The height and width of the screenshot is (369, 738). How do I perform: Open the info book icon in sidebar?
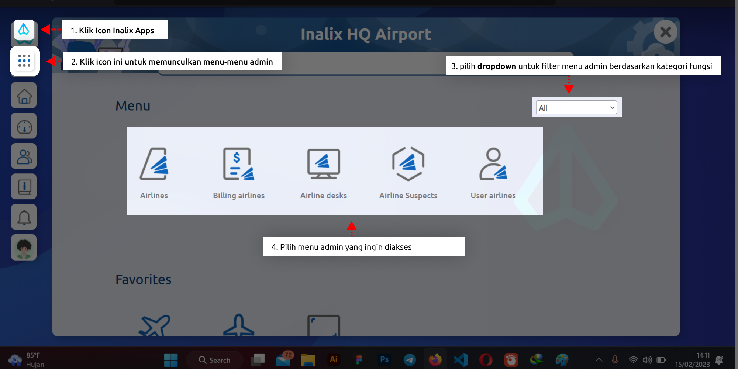(24, 186)
